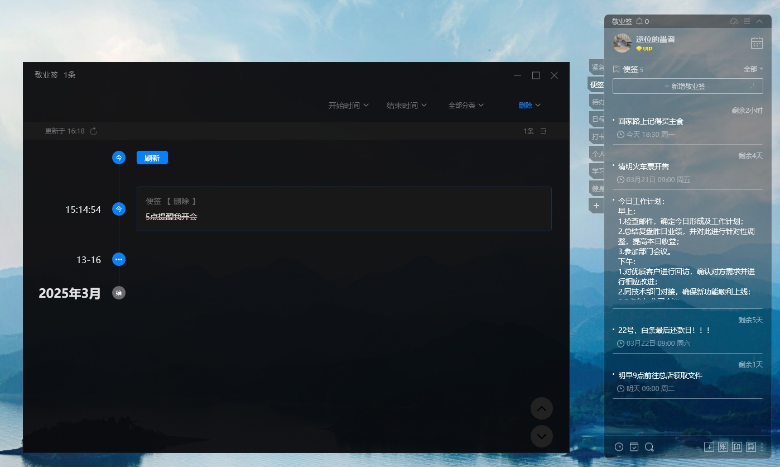Screen dimensions: 780x467
Task: Select the 待办 side tab
Action: pos(596,102)
